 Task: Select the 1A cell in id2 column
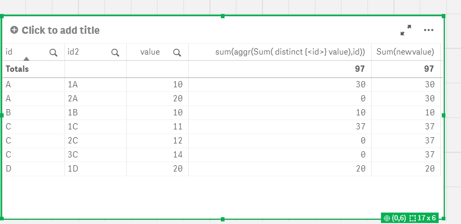point(73,84)
